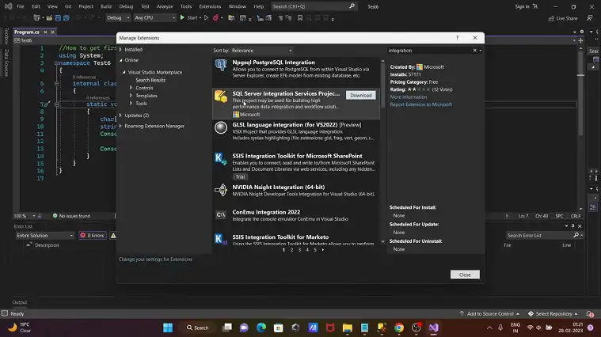This screenshot has height=337, width=601.
Task: Click the Hot Reload flame icon
Action: (216, 17)
